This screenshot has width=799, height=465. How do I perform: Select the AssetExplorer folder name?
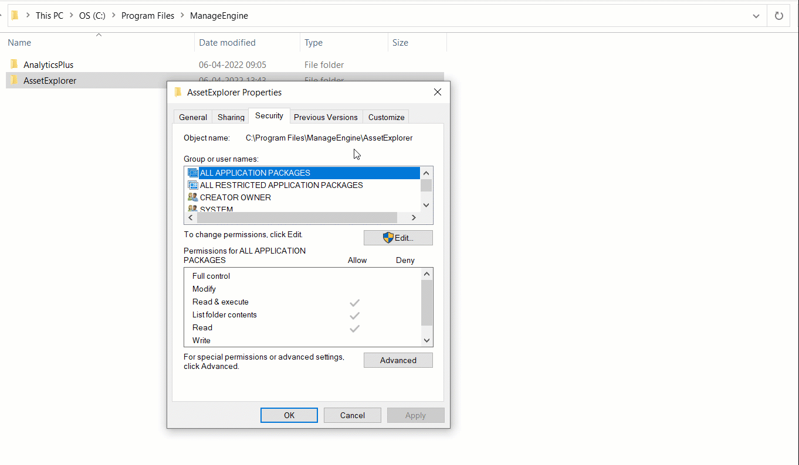click(x=50, y=81)
